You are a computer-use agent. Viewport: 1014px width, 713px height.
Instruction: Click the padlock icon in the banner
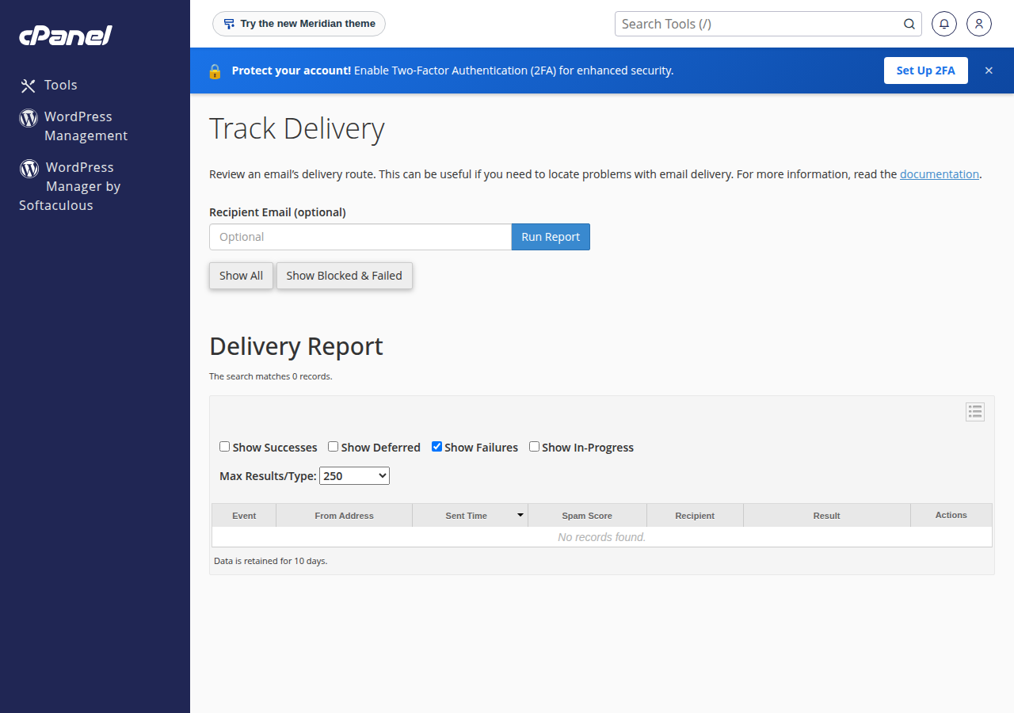click(x=215, y=71)
